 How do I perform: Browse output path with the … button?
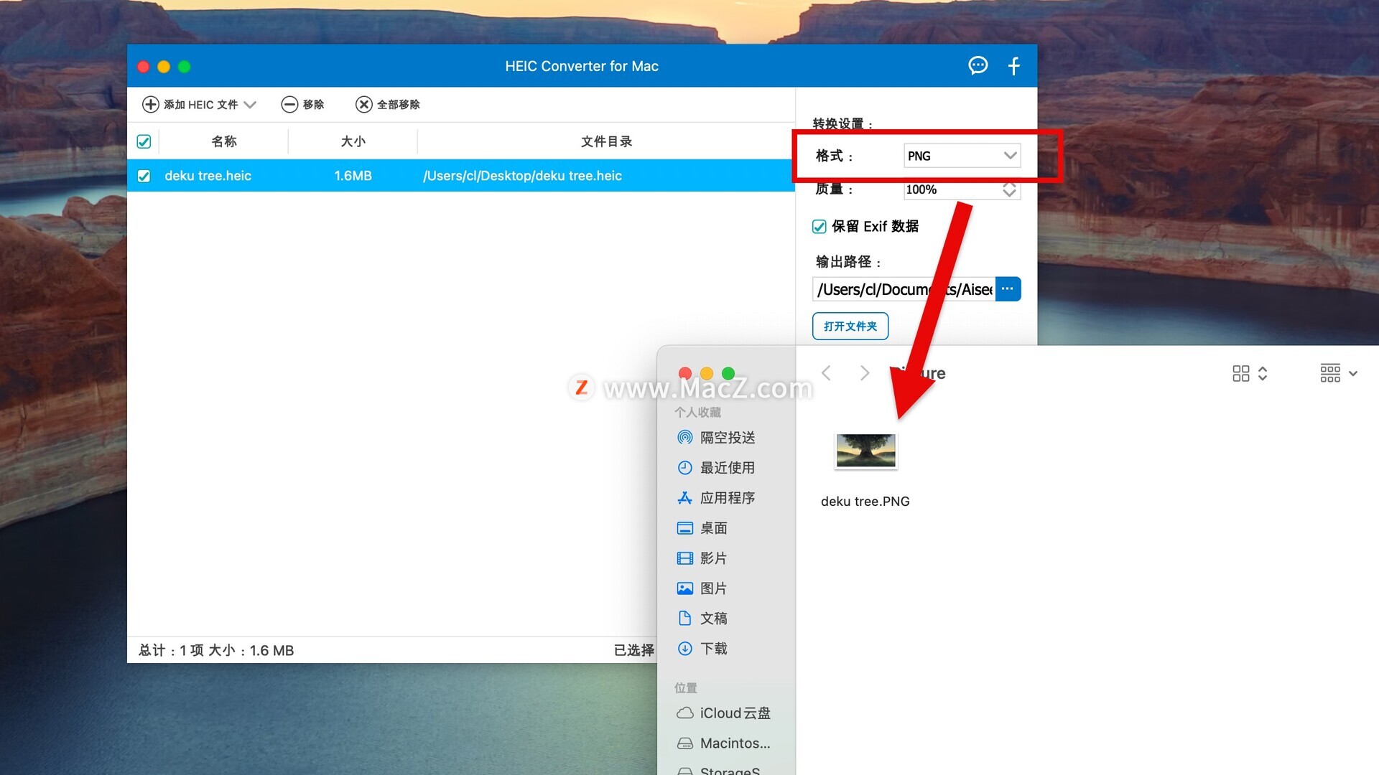(1008, 289)
